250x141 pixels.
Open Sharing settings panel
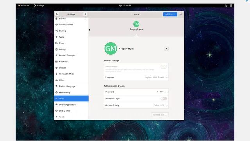(71, 31)
